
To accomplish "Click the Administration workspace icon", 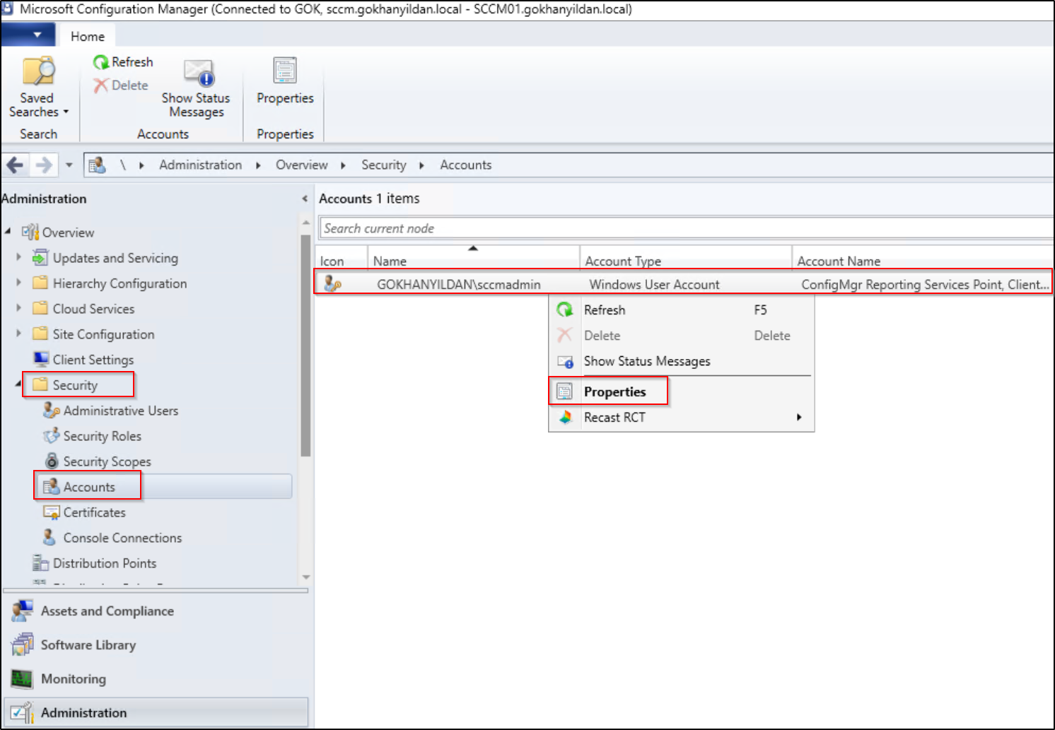I will (22, 712).
